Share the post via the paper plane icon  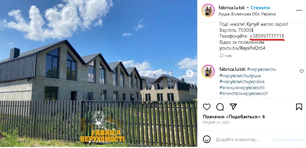(233, 107)
